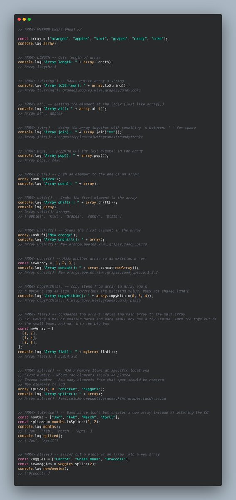Click the console.log array.pop() line
236x500 pixels.
point(63,155)
